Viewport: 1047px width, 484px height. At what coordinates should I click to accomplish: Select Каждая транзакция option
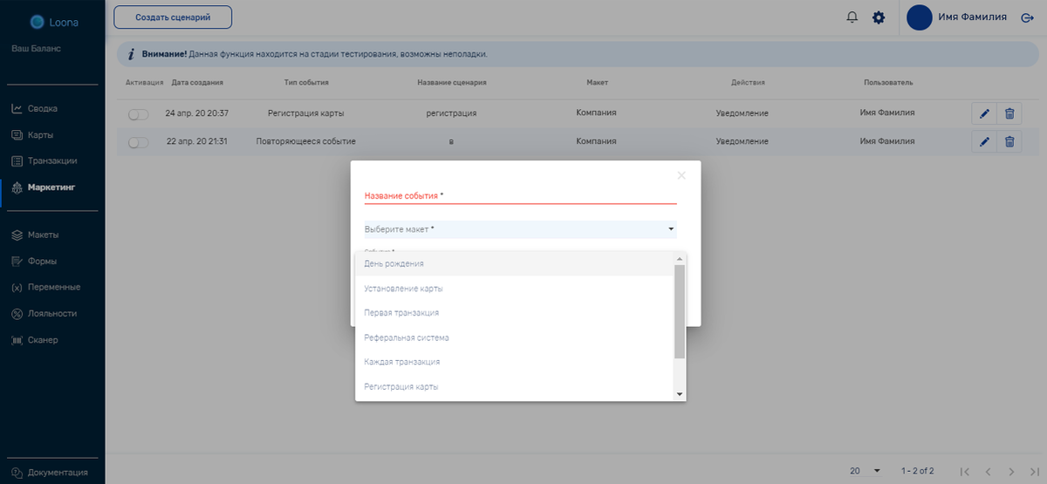[514, 362]
